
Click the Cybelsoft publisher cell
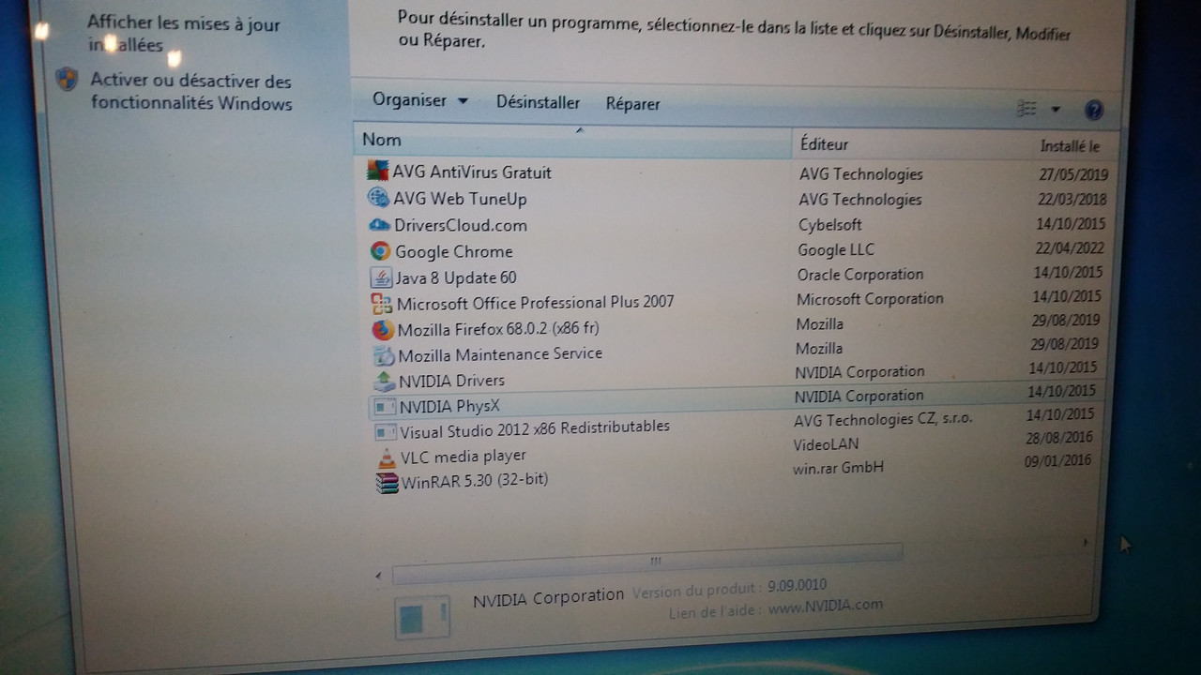click(829, 225)
